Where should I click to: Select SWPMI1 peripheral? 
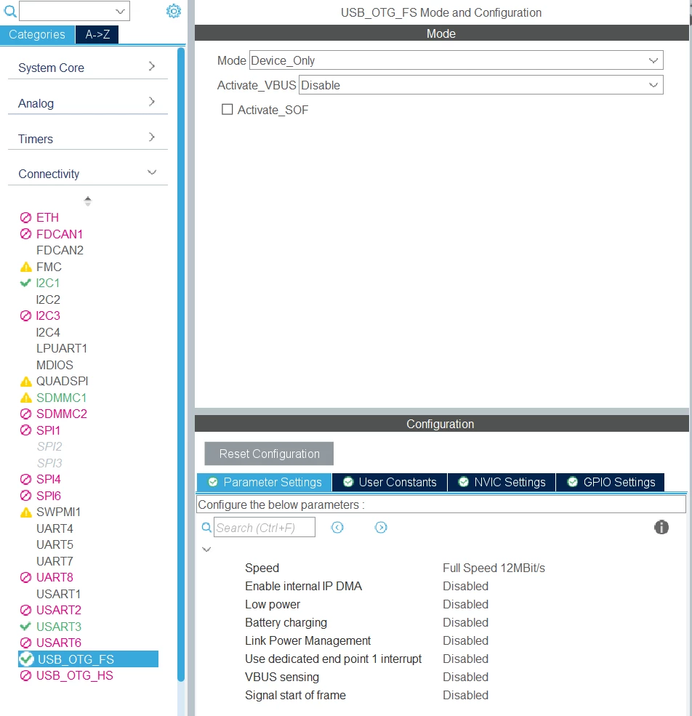click(x=58, y=512)
